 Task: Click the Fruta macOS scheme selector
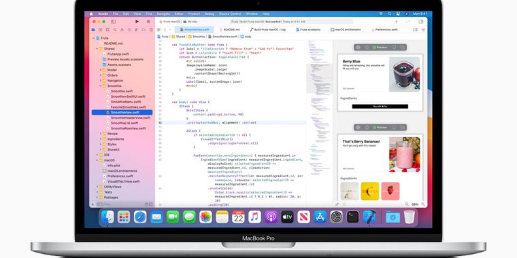coord(169,22)
